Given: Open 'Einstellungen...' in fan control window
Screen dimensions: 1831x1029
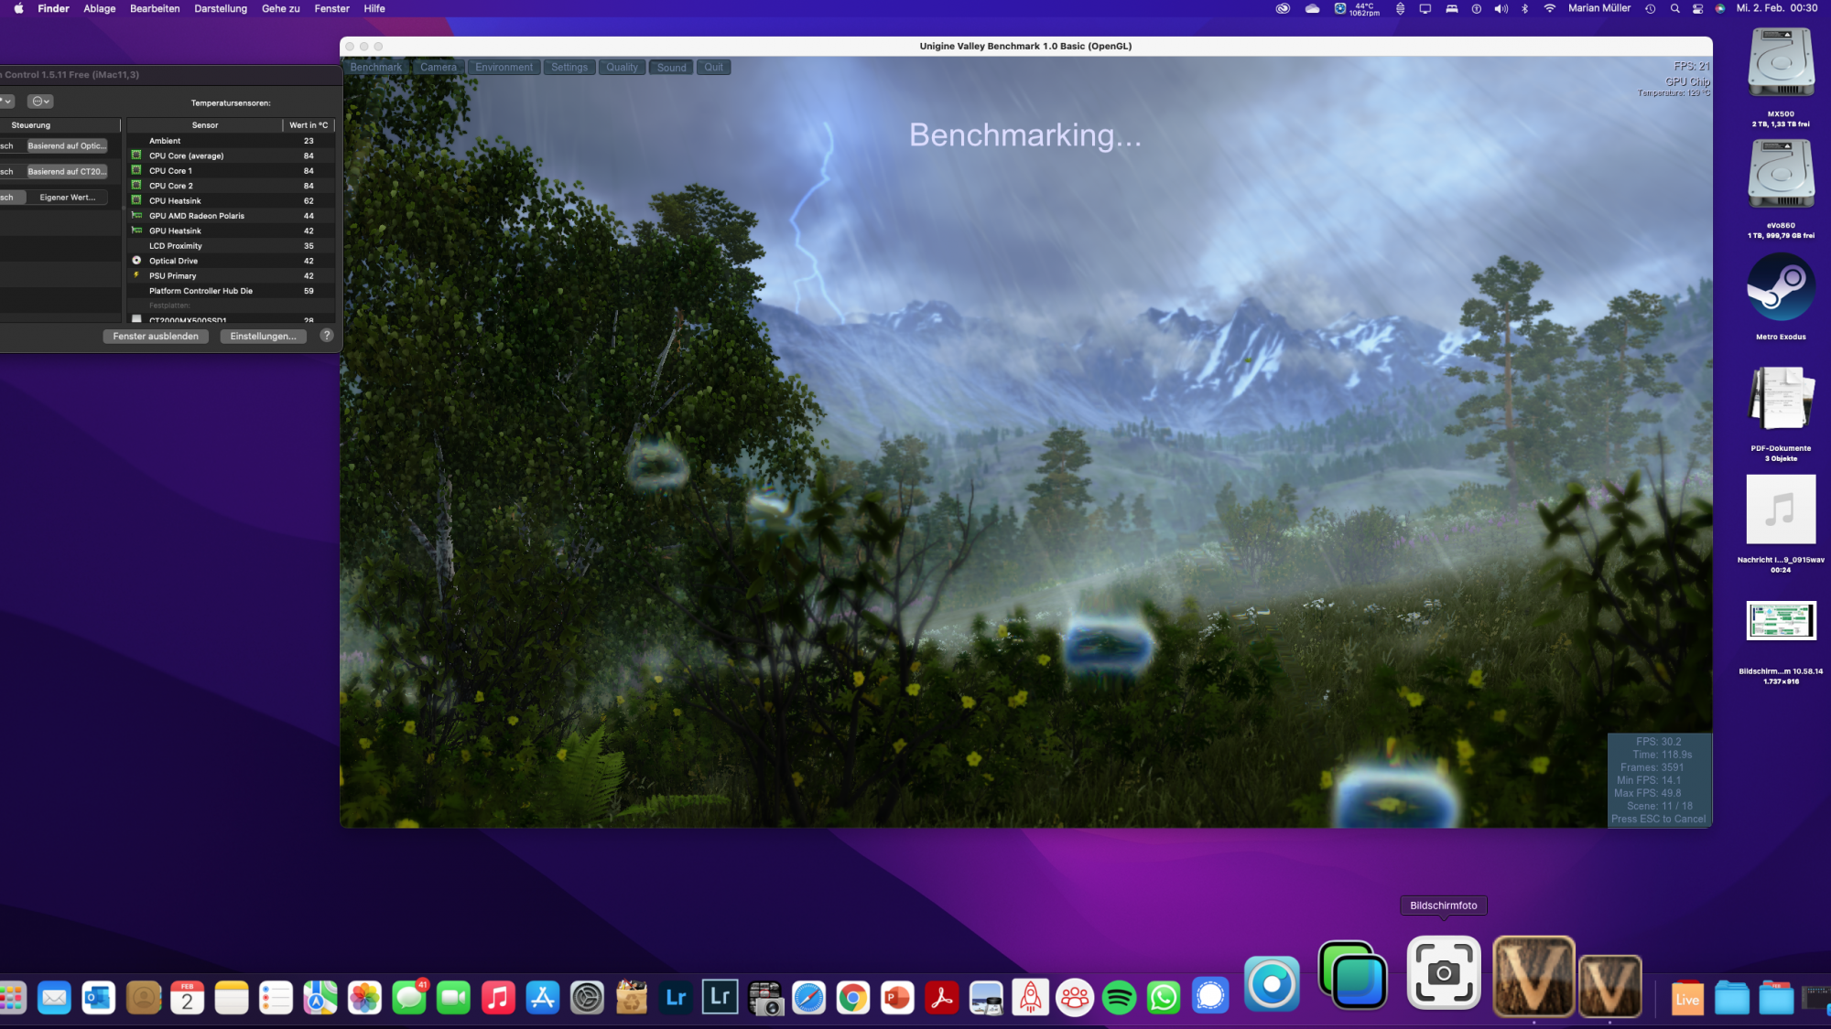Looking at the screenshot, I should [263, 337].
